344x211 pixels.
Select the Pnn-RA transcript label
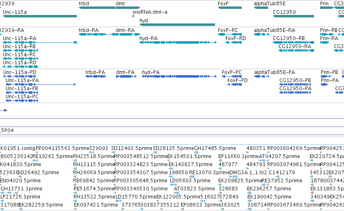click(329, 38)
